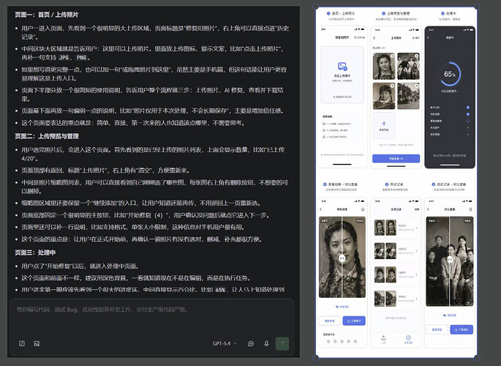501x366 pixels.
Task: Click frame title 处理中 above dark mockup
Action: [451, 13]
